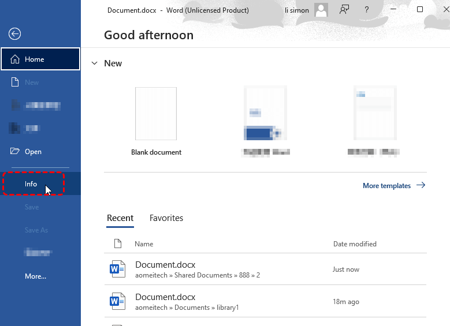450x326 pixels.
Task: Click the '18m ago' modified time
Action: [346, 302]
